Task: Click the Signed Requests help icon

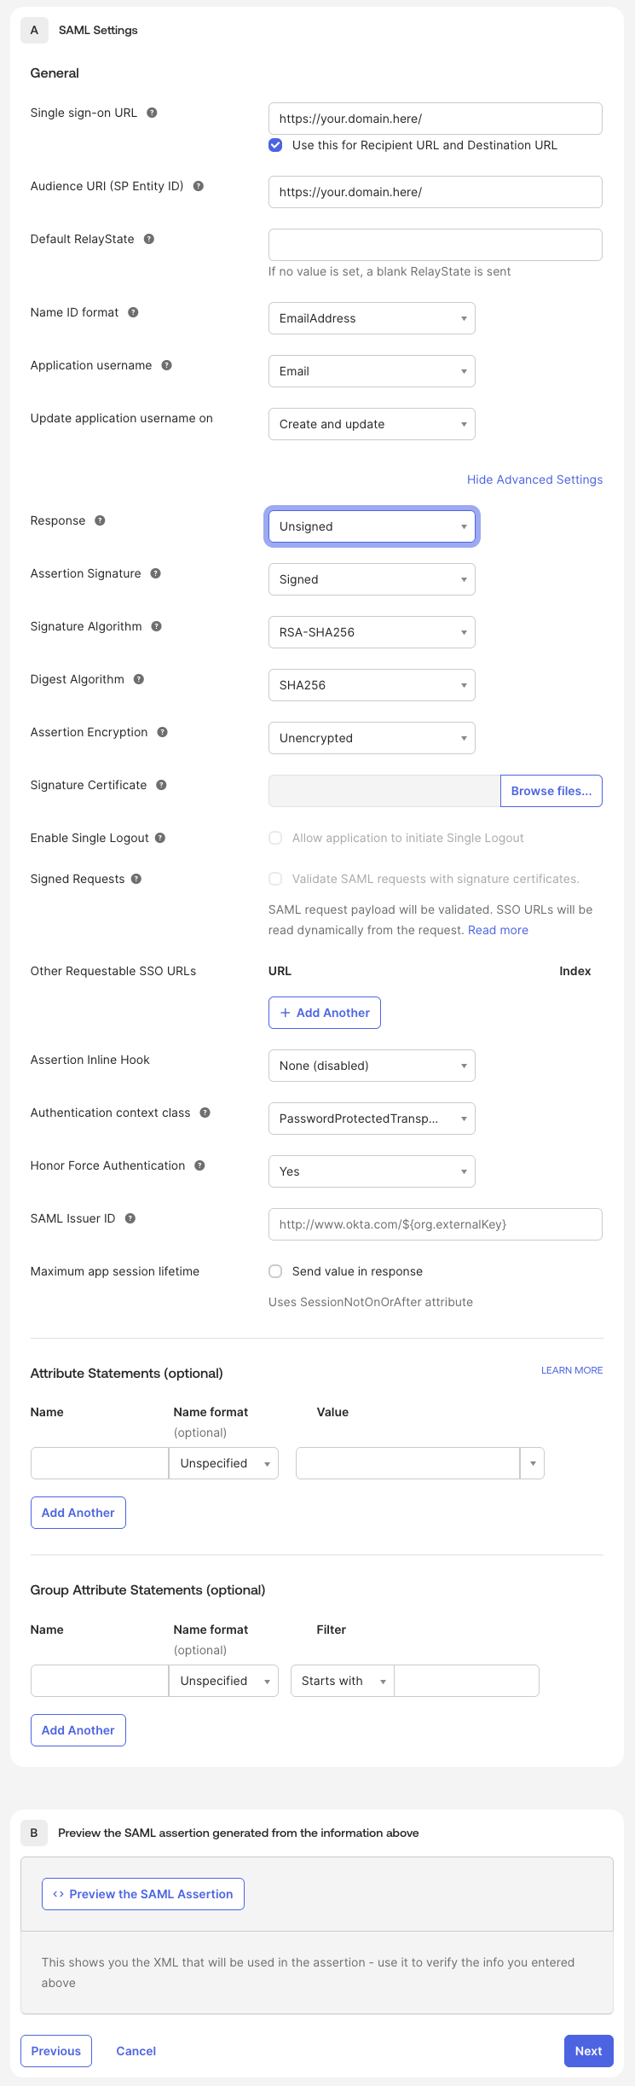Action: coord(138,878)
